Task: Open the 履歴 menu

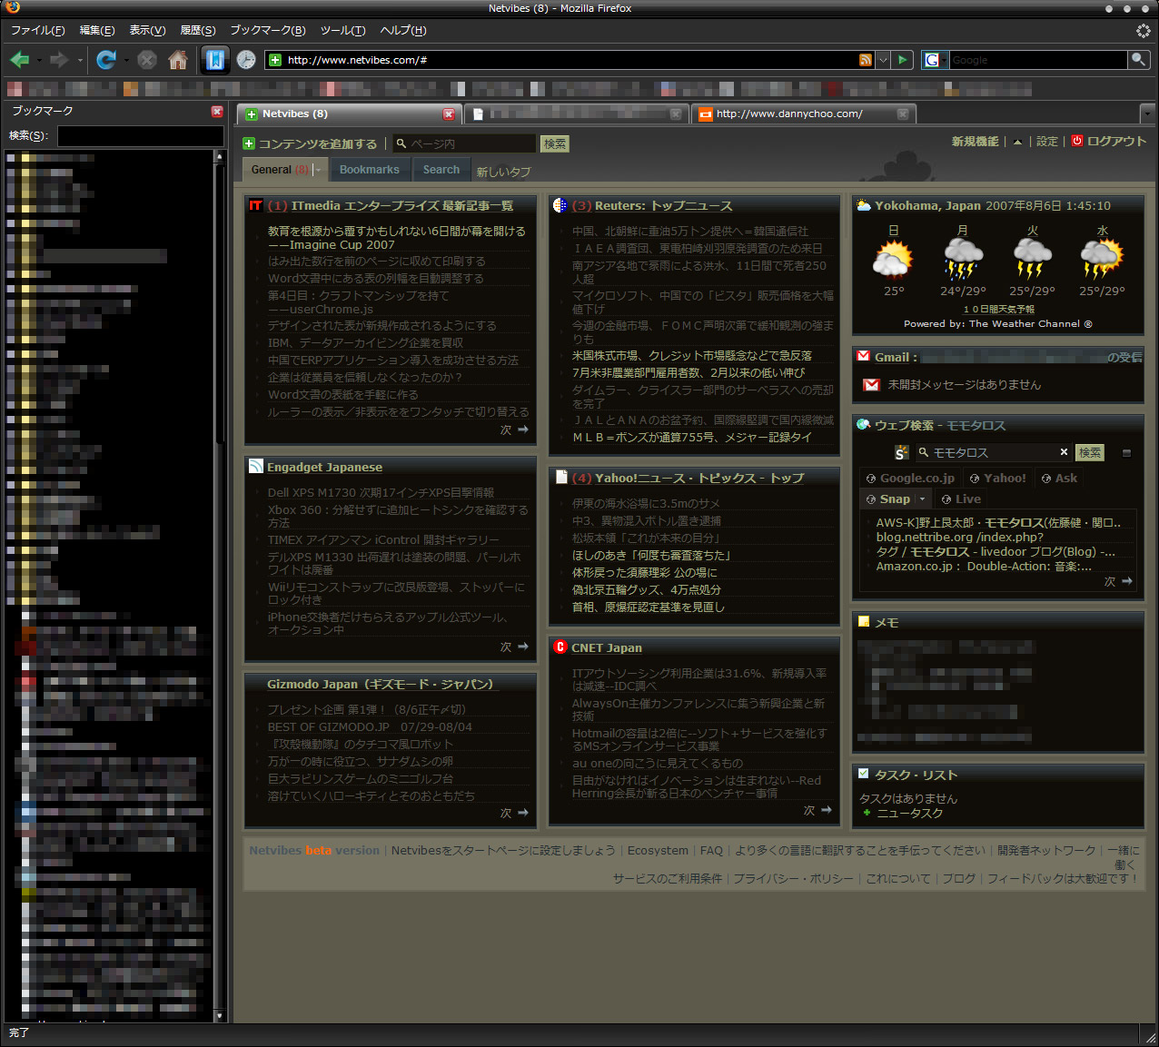Action: pyautogui.click(x=198, y=30)
